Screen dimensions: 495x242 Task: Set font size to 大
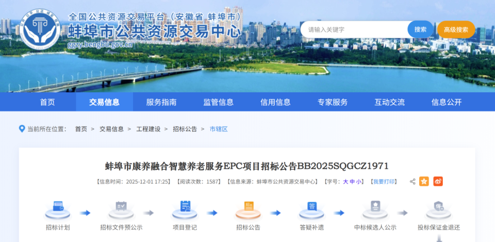345,181
